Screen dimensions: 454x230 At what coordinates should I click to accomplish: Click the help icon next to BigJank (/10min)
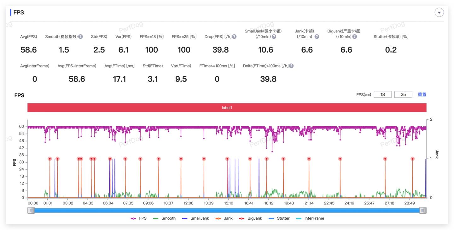pyautogui.click(x=355, y=37)
